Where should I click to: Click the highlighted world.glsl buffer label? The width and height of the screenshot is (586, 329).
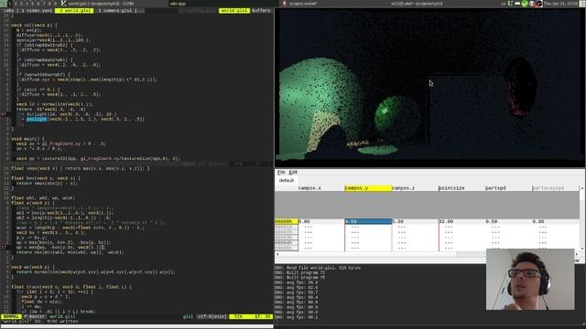tap(234, 10)
